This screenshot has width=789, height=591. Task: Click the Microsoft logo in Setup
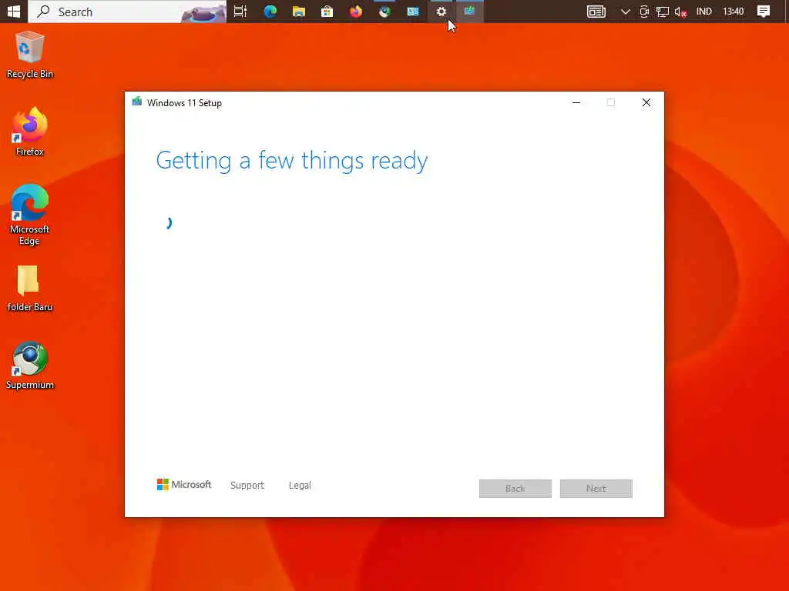183,485
